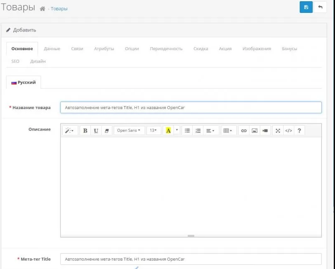This screenshot has height=269, width=335.
Task: Open the table insert dropdown
Action: [x=228, y=131]
